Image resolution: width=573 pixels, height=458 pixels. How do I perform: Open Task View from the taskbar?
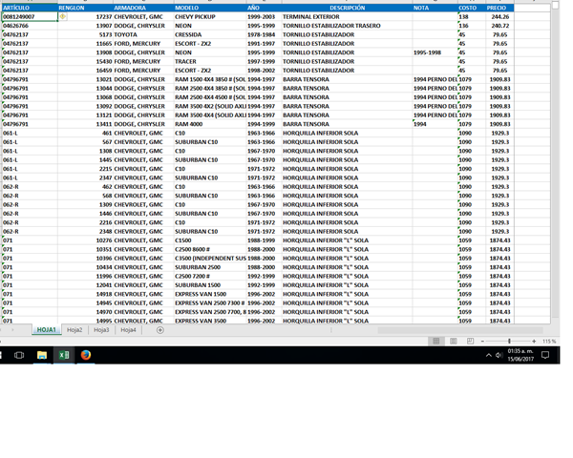[19, 355]
